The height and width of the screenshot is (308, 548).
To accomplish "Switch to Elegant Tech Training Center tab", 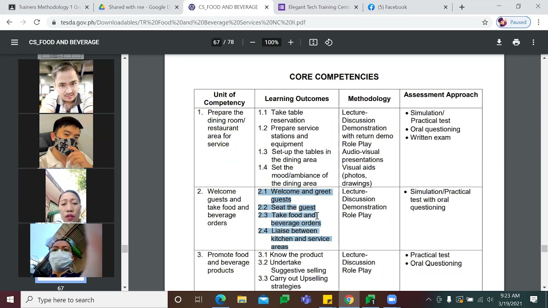I will 318,7.
